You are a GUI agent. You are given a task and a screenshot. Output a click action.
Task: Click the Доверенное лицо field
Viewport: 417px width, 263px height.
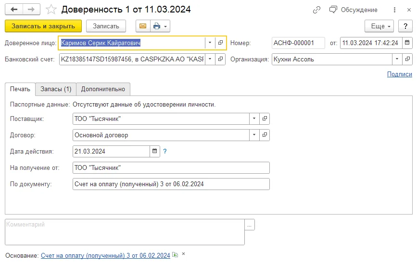[132, 43]
